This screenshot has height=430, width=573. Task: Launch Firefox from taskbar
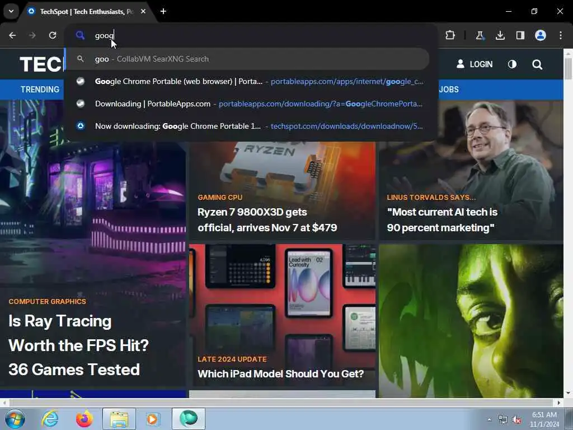(x=84, y=419)
